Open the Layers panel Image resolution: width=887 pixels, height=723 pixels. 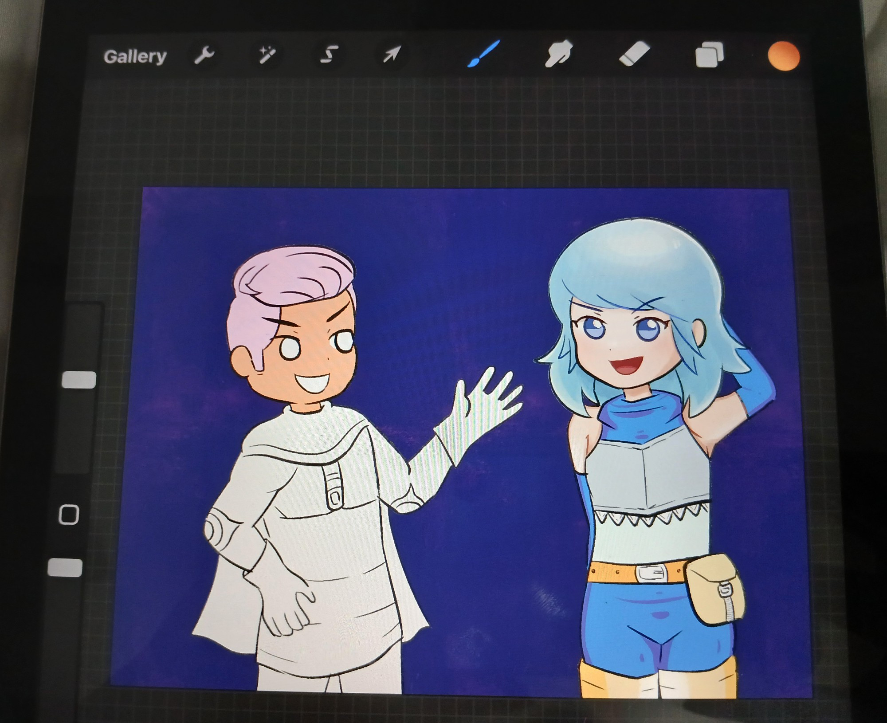[709, 55]
